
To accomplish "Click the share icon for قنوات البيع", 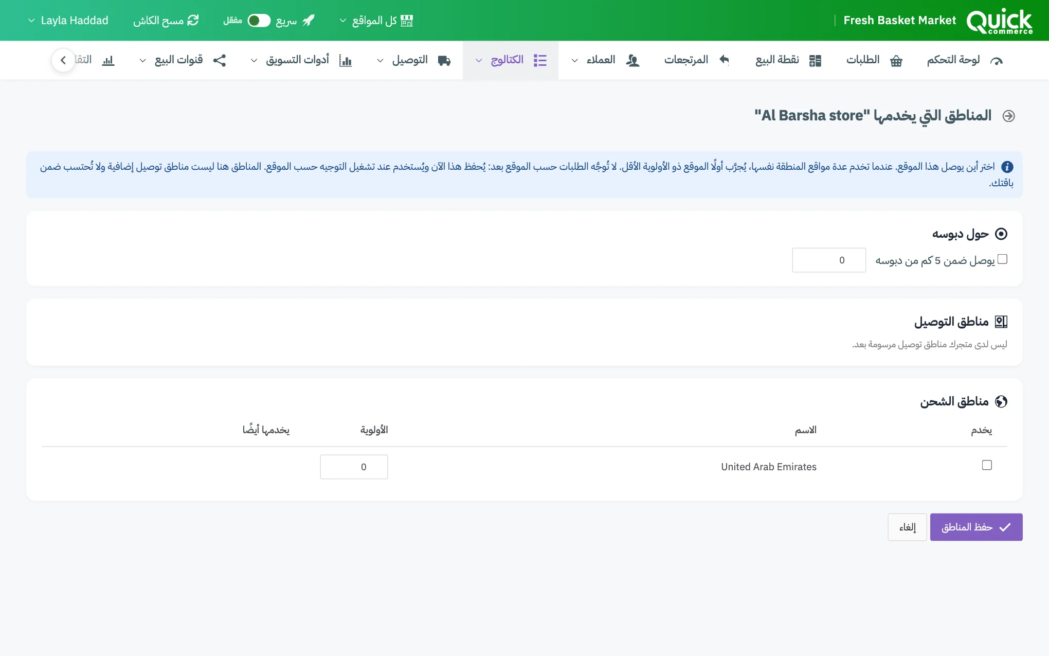I will pos(220,60).
